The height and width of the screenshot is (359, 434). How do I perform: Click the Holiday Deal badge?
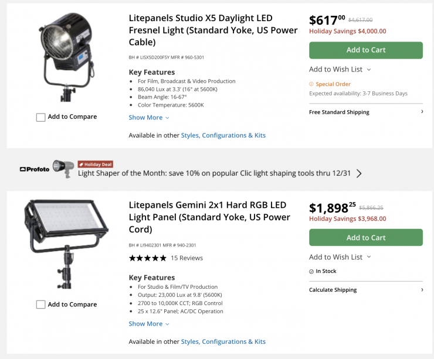click(x=95, y=165)
